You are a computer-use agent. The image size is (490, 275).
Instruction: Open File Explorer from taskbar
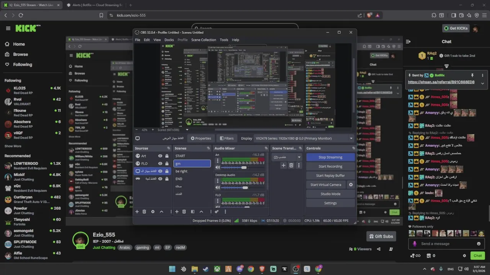194,269
